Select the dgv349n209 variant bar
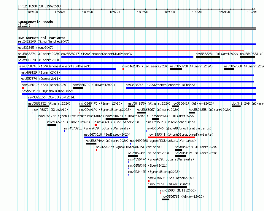 tap(236, 106)
